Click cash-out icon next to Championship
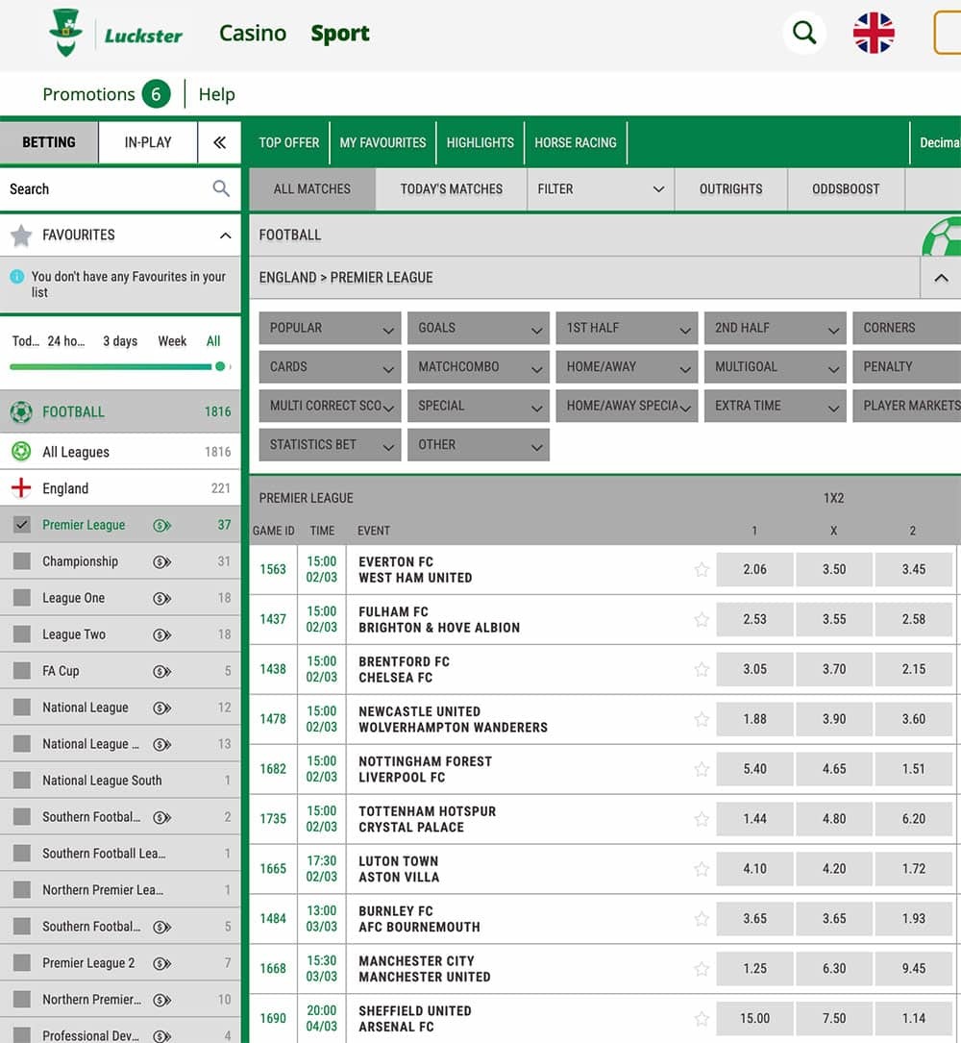961x1043 pixels. pos(162,562)
